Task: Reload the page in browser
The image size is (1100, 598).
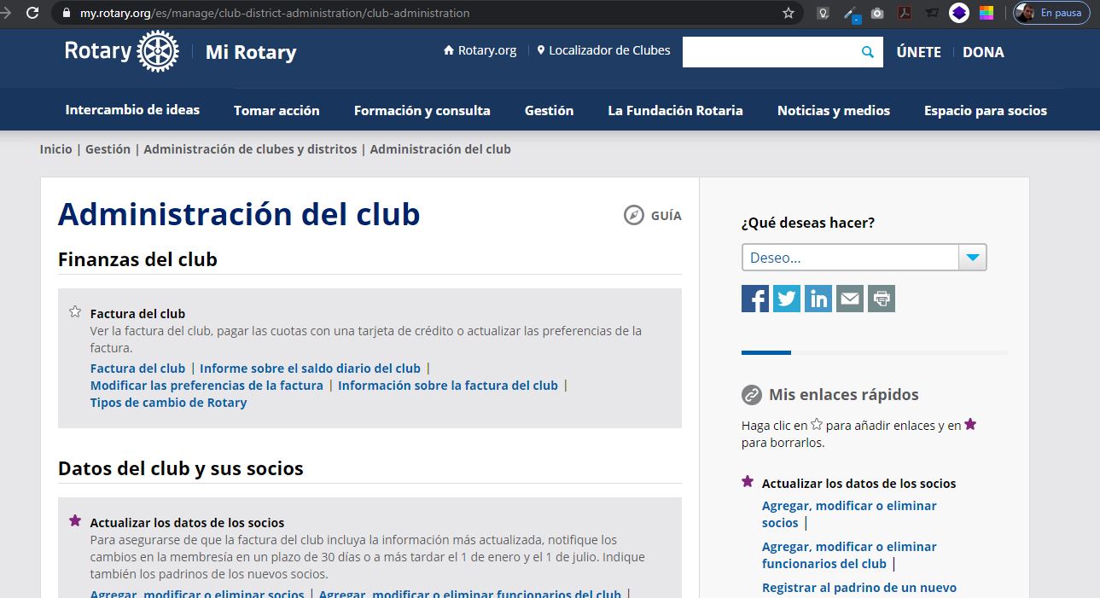Action: tap(32, 13)
